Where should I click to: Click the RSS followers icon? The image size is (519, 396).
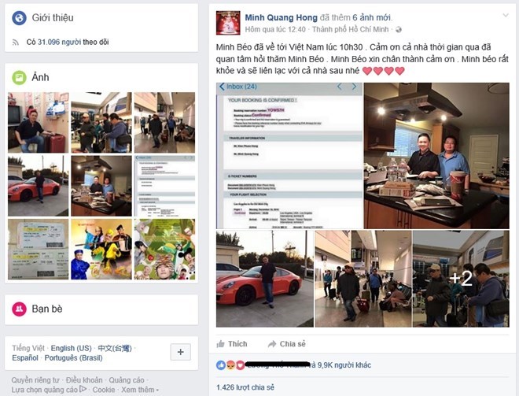tap(16, 43)
